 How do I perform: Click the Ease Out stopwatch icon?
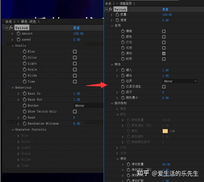[x=24, y=99]
